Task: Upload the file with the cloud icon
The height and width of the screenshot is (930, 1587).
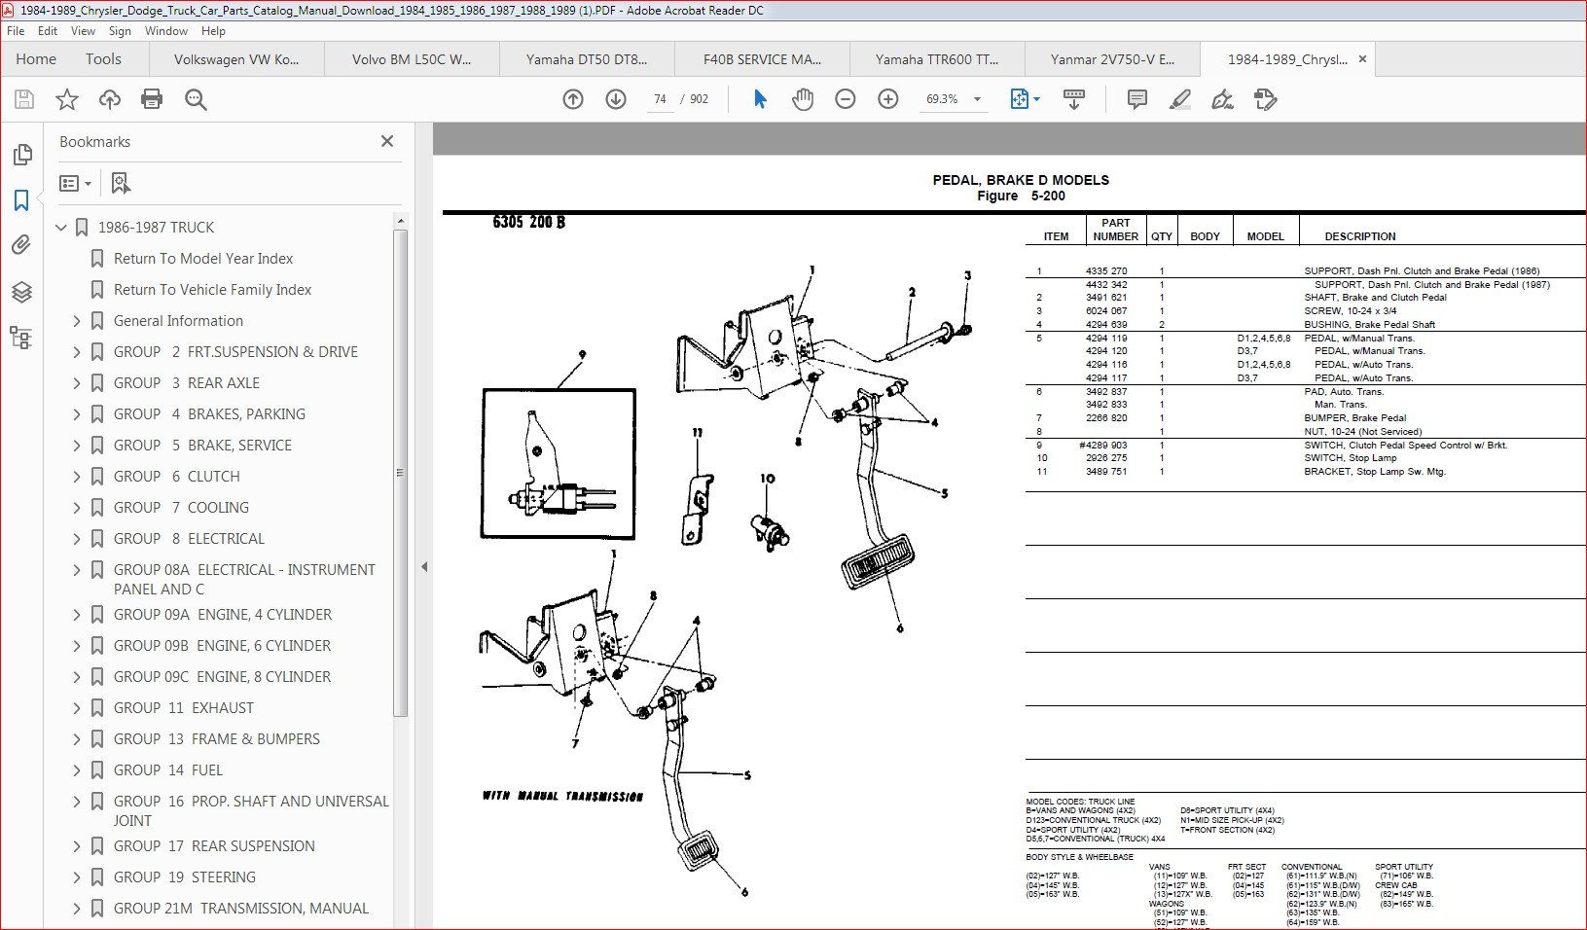Action: (x=110, y=99)
